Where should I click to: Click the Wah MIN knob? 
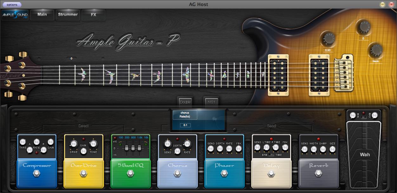coord(353,115)
